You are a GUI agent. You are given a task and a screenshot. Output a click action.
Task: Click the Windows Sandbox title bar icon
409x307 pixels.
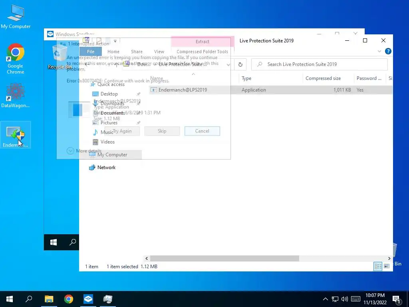[50, 34]
